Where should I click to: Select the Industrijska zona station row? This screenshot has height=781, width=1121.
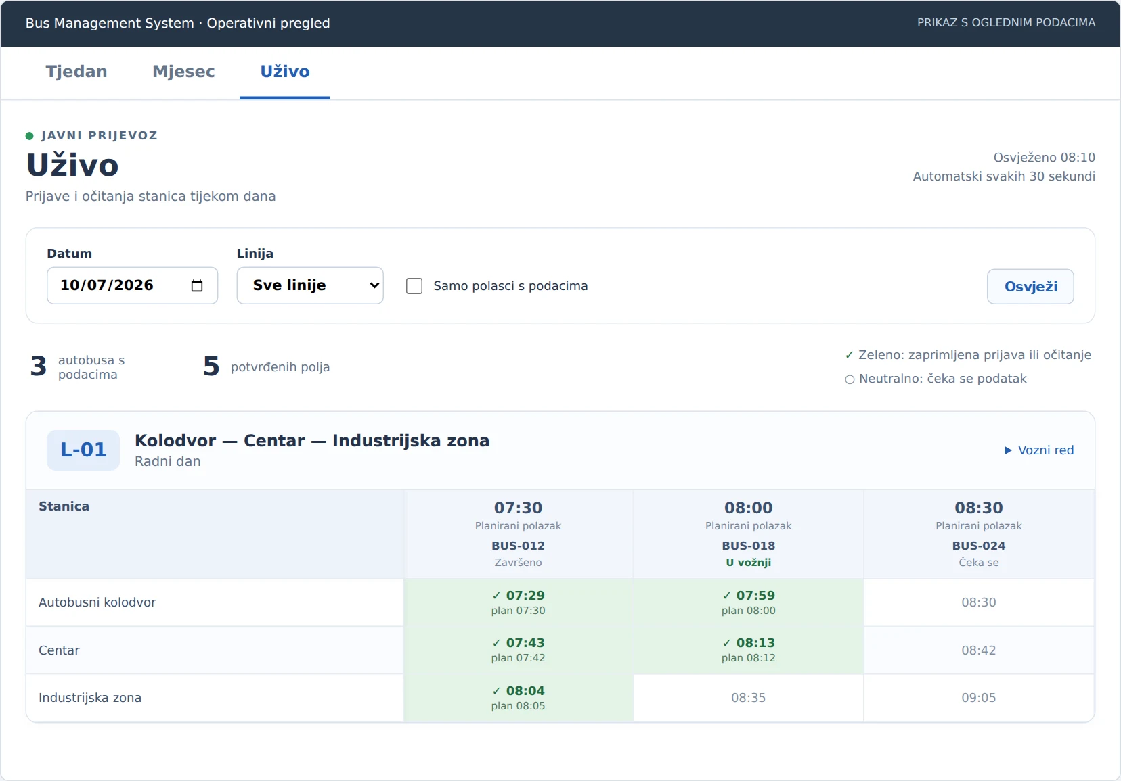click(560, 698)
